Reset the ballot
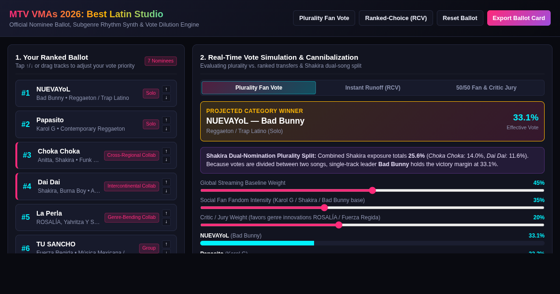This screenshot has width=560, height=294. [x=460, y=18]
